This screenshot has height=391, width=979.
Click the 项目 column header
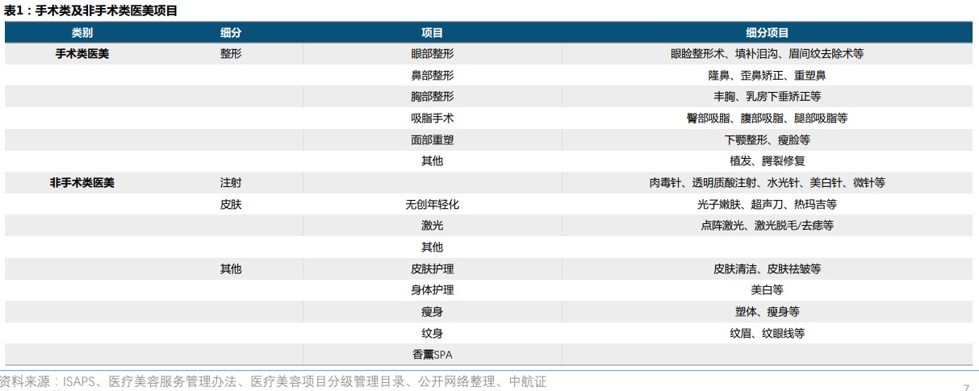[432, 33]
